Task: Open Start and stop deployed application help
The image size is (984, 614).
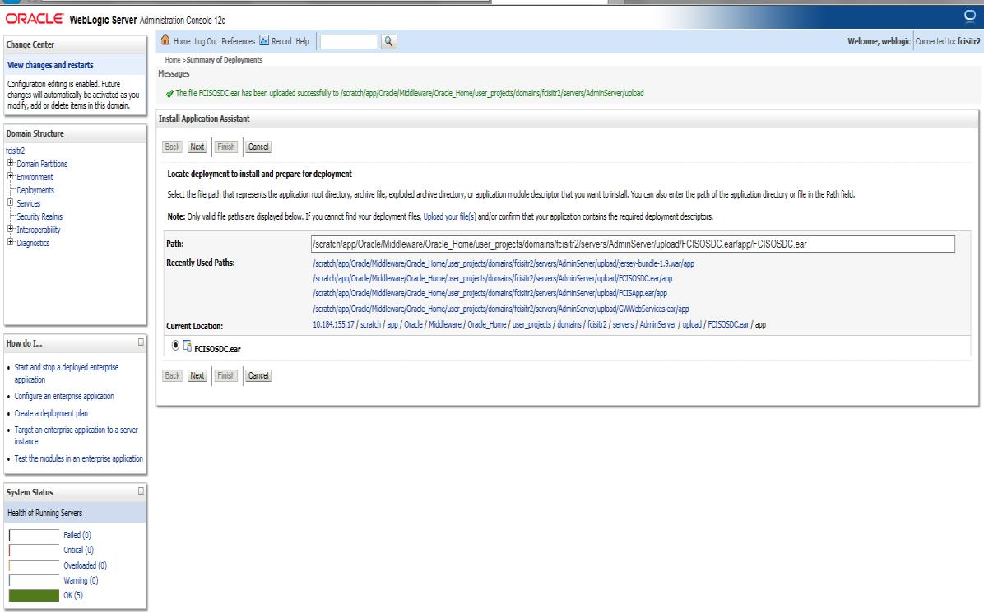Action: point(66,374)
